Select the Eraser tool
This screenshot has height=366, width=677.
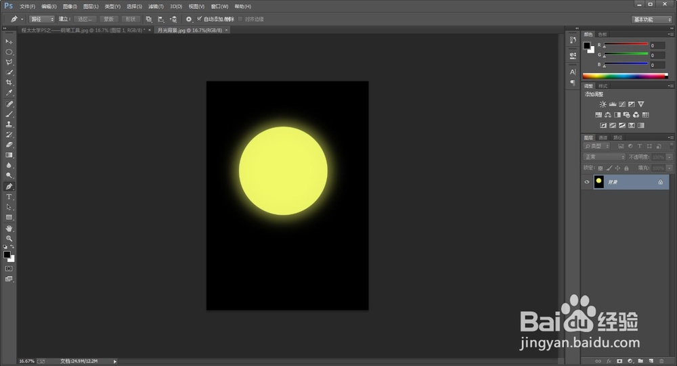tap(9, 145)
